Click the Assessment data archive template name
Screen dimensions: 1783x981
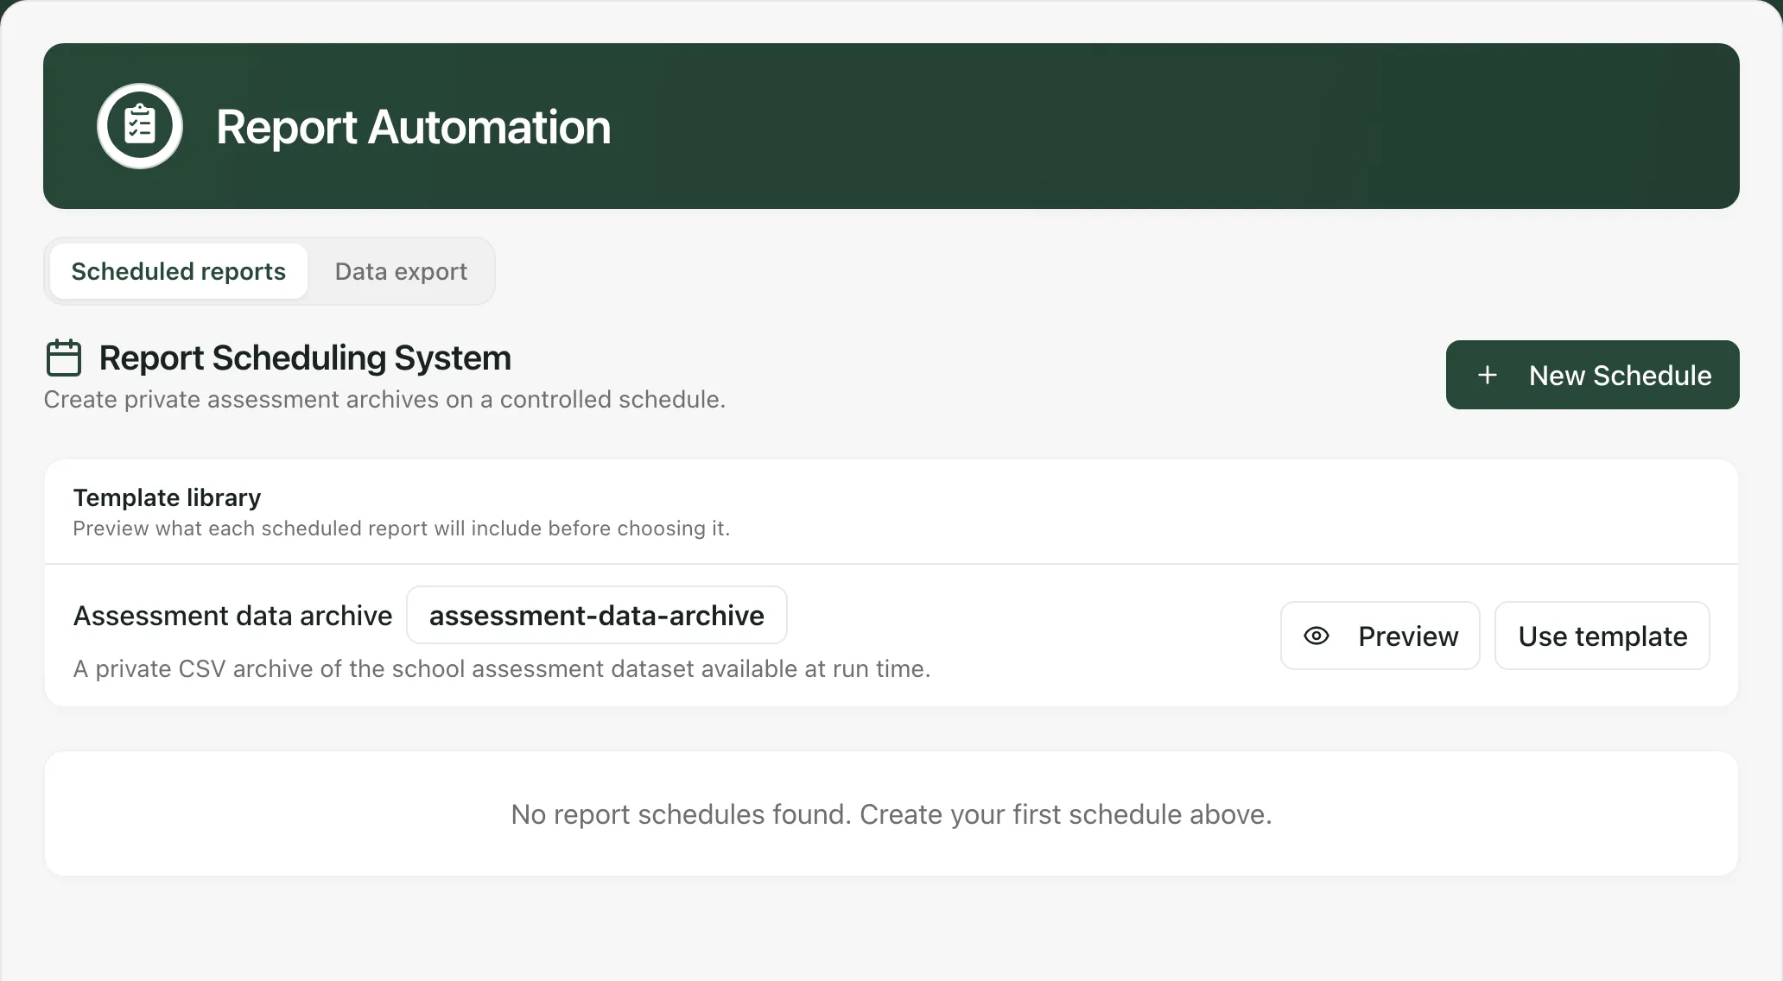232,616
